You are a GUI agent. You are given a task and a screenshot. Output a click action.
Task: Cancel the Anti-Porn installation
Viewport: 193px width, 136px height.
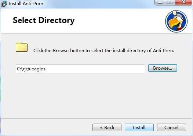[171, 128]
